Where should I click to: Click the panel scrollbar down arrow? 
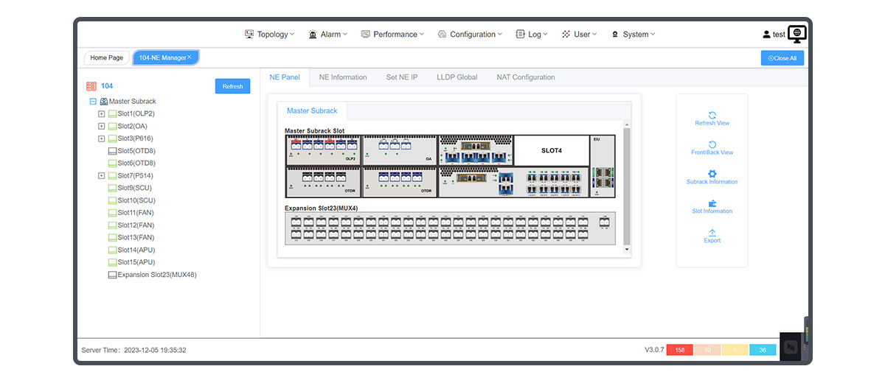pos(627,250)
